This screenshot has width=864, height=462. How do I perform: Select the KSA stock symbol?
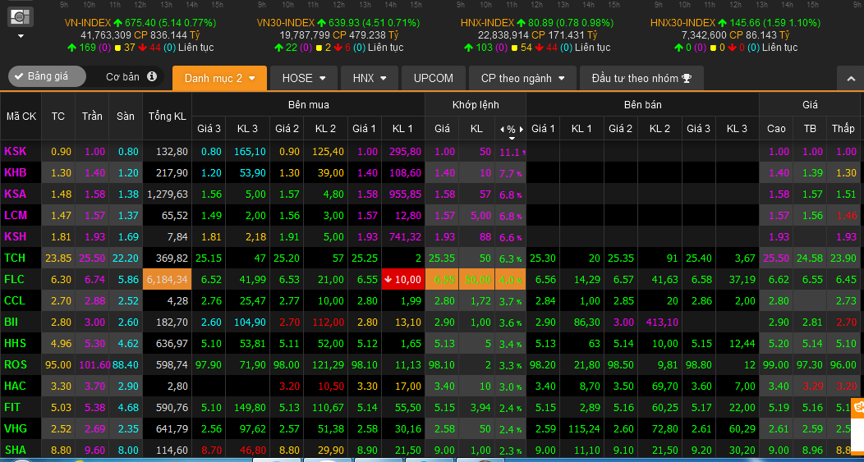click(16, 194)
